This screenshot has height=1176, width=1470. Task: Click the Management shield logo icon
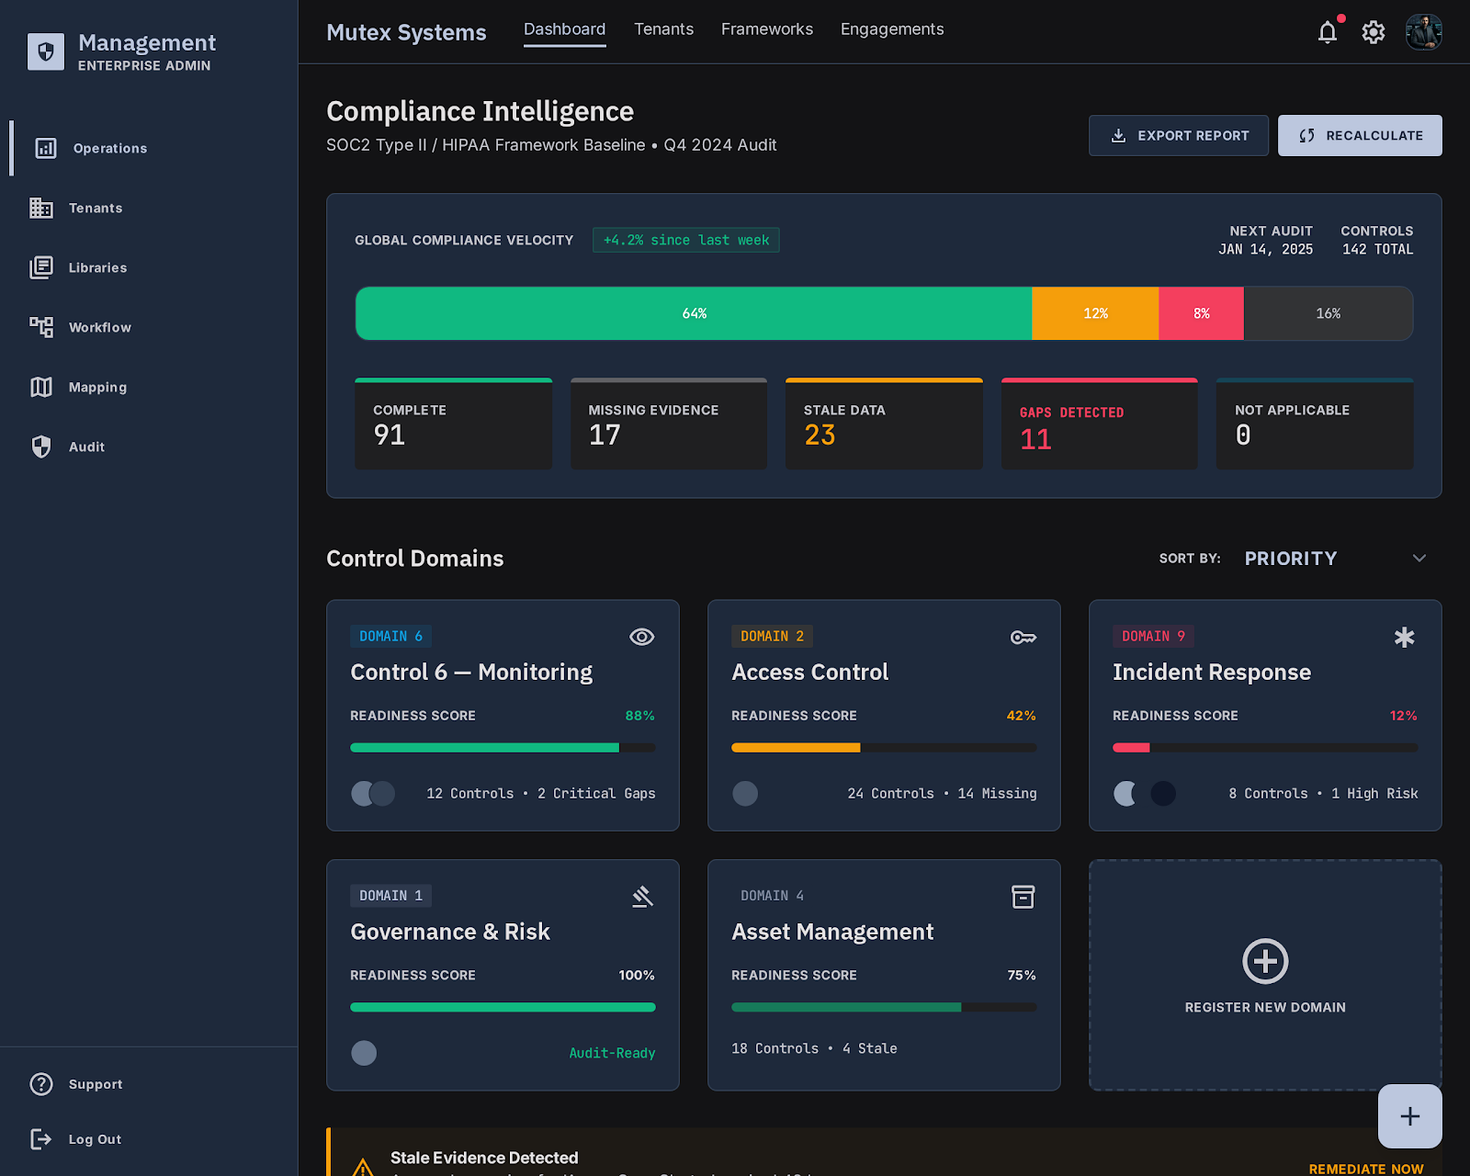[46, 52]
